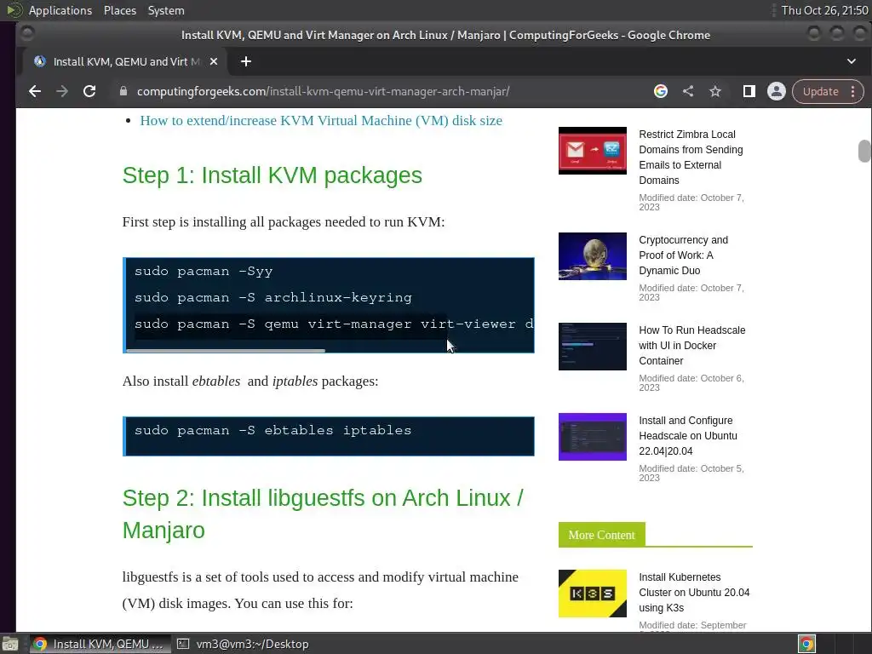The image size is (872, 654).
Task: Click the code block horizontal scrollbar
Action: [x=225, y=351]
